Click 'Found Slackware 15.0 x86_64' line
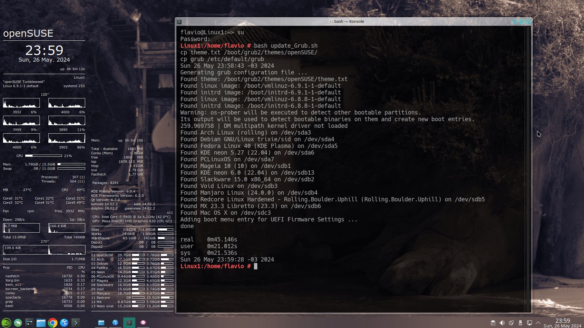Image resolution: width=584 pixels, height=328 pixels. pos(247,179)
